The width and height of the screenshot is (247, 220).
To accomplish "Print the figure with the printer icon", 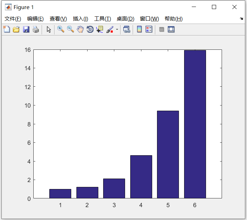I will coord(36,29).
